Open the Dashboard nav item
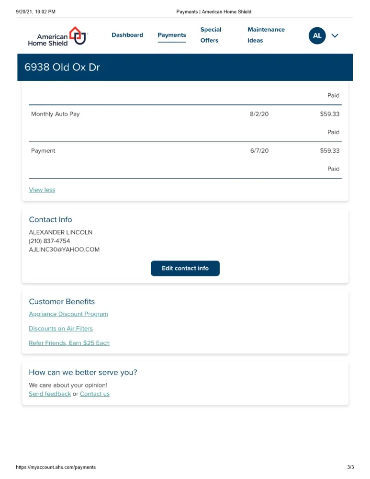The image size is (370, 479). click(x=127, y=35)
